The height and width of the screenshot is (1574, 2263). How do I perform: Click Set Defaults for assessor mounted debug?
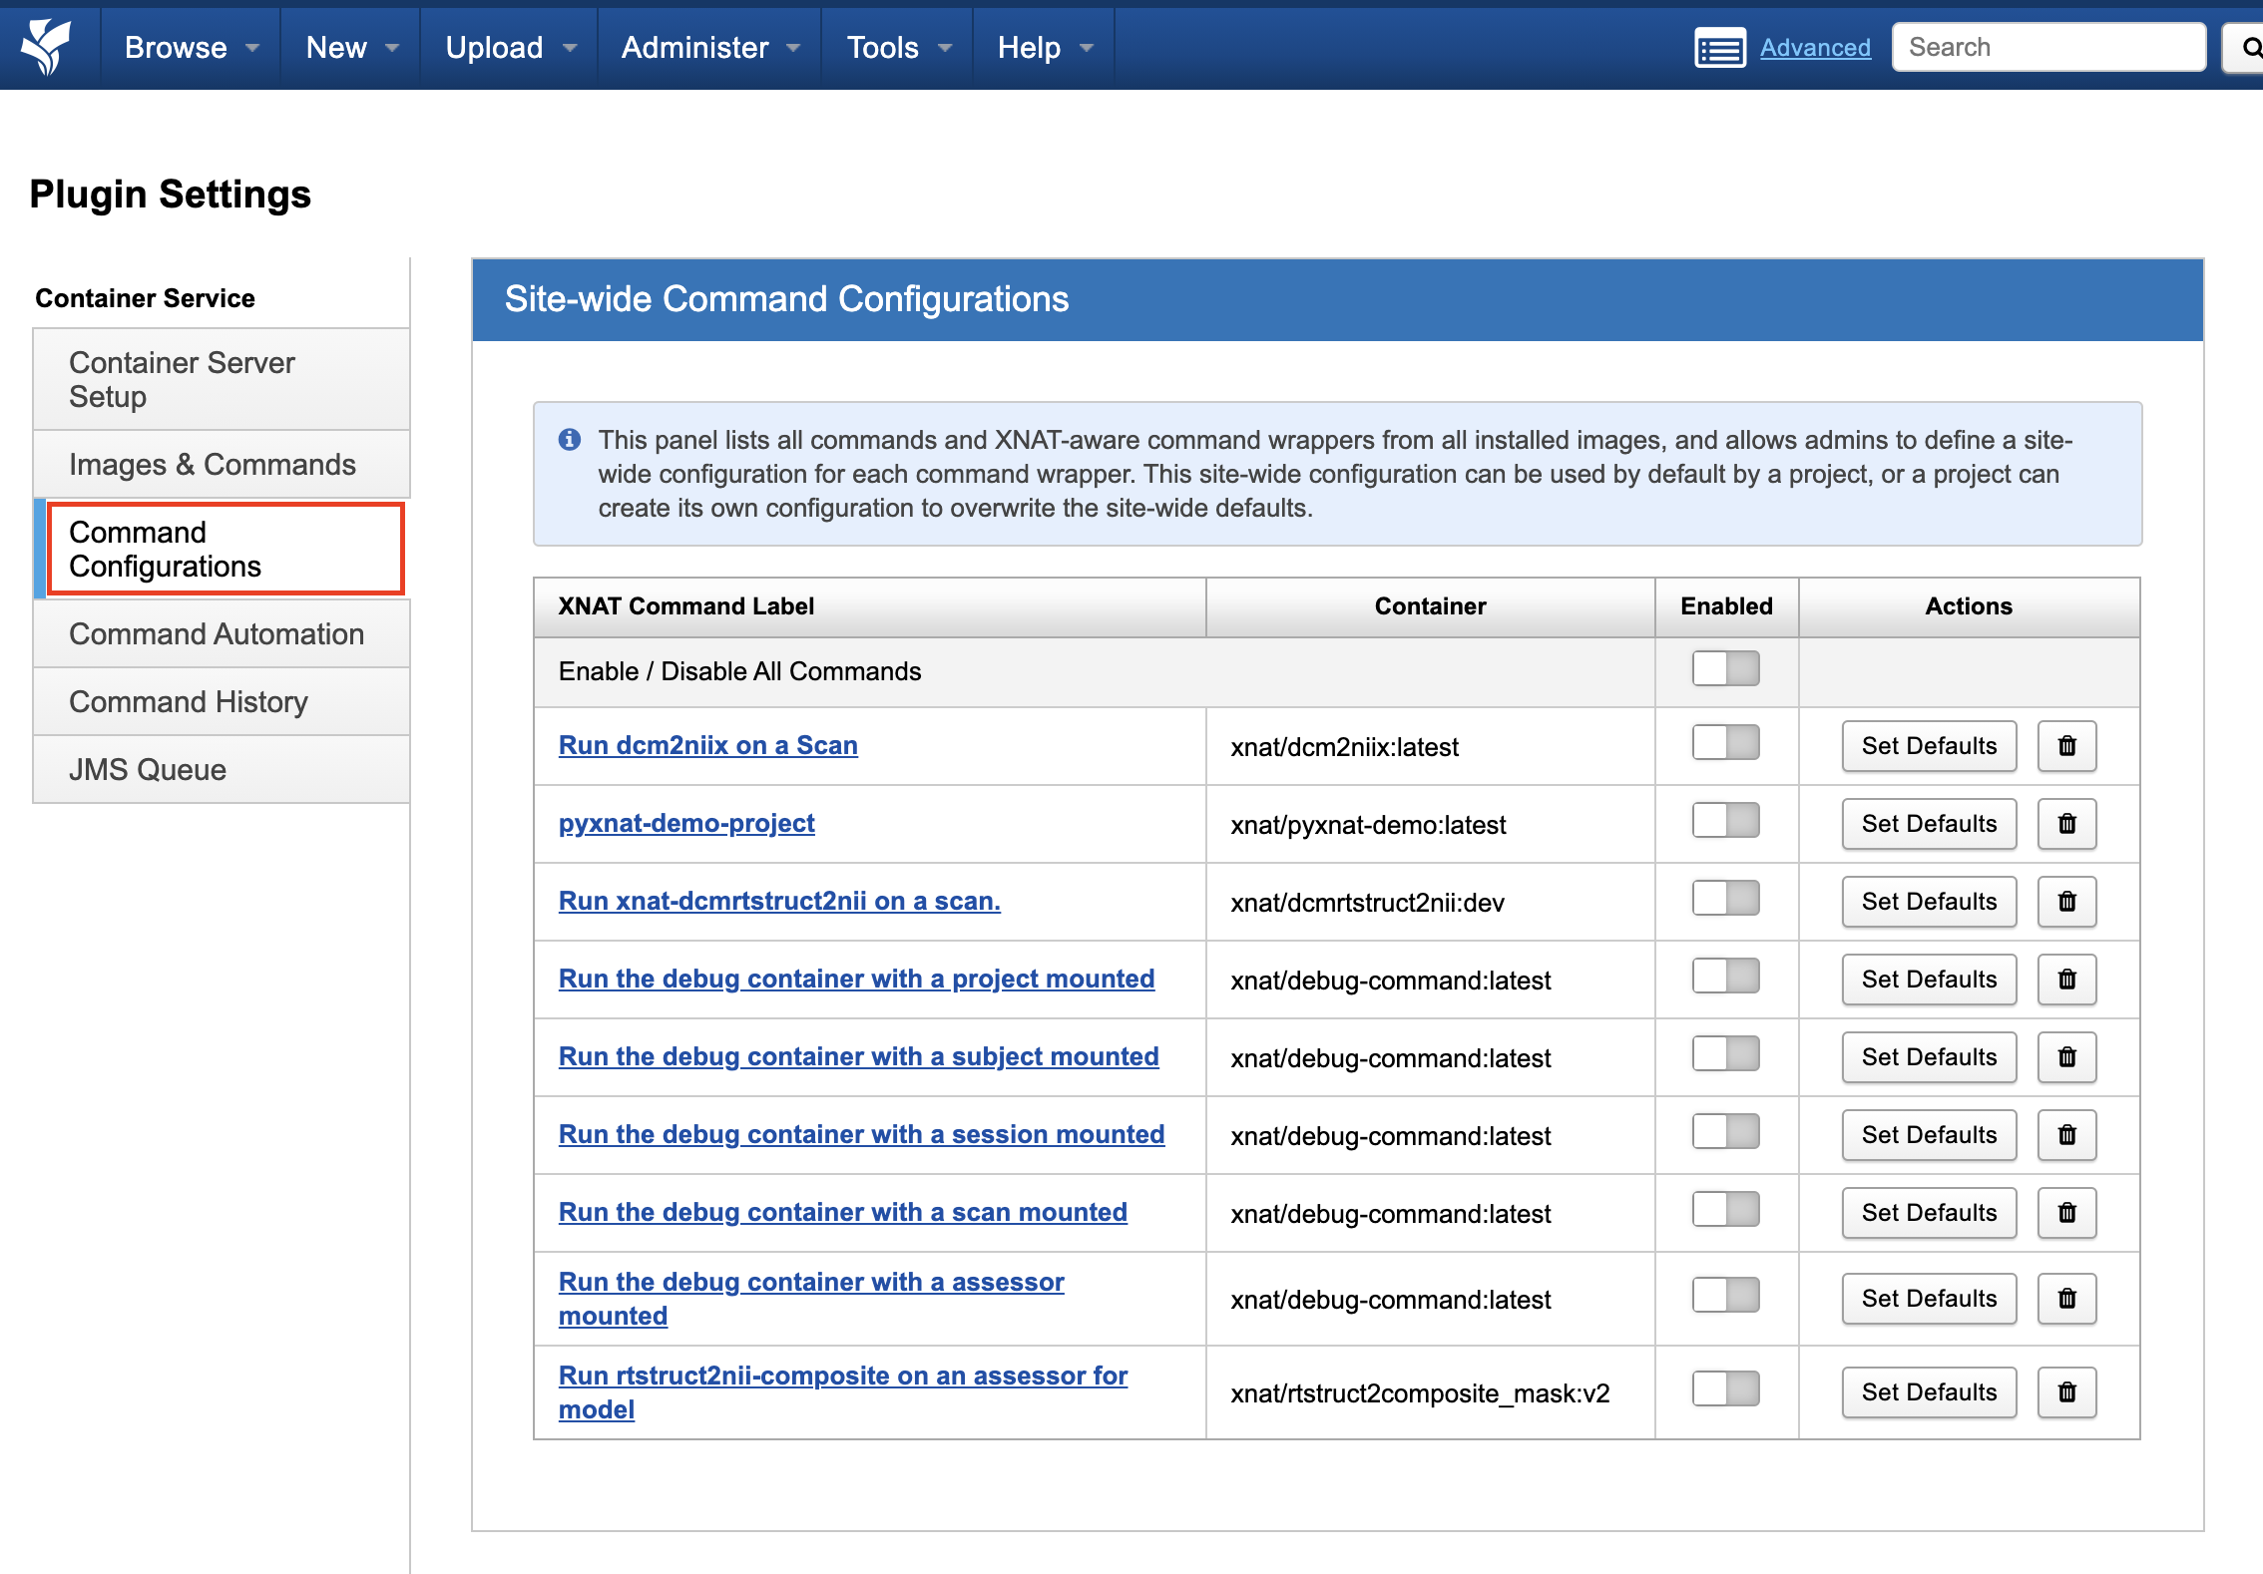point(1929,1299)
